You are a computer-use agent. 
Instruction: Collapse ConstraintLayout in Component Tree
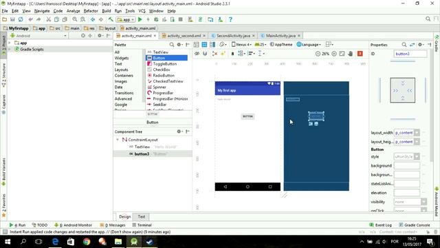click(x=118, y=139)
